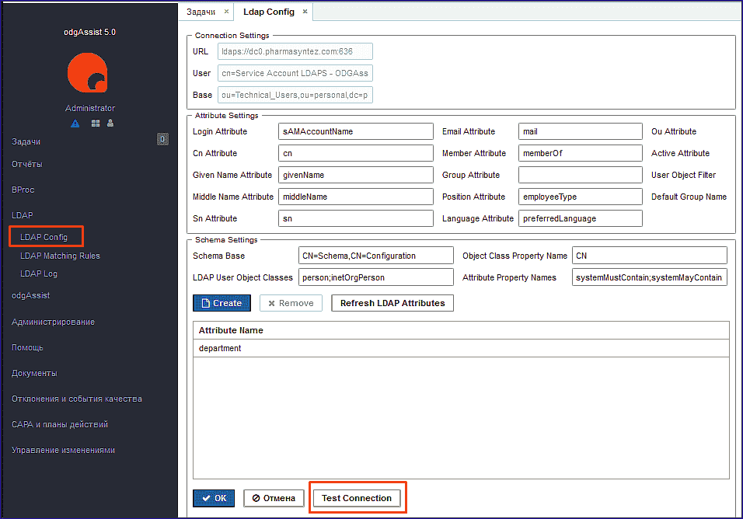The width and height of the screenshot is (743, 519).
Task: Click the Base connection field
Action: 295,96
